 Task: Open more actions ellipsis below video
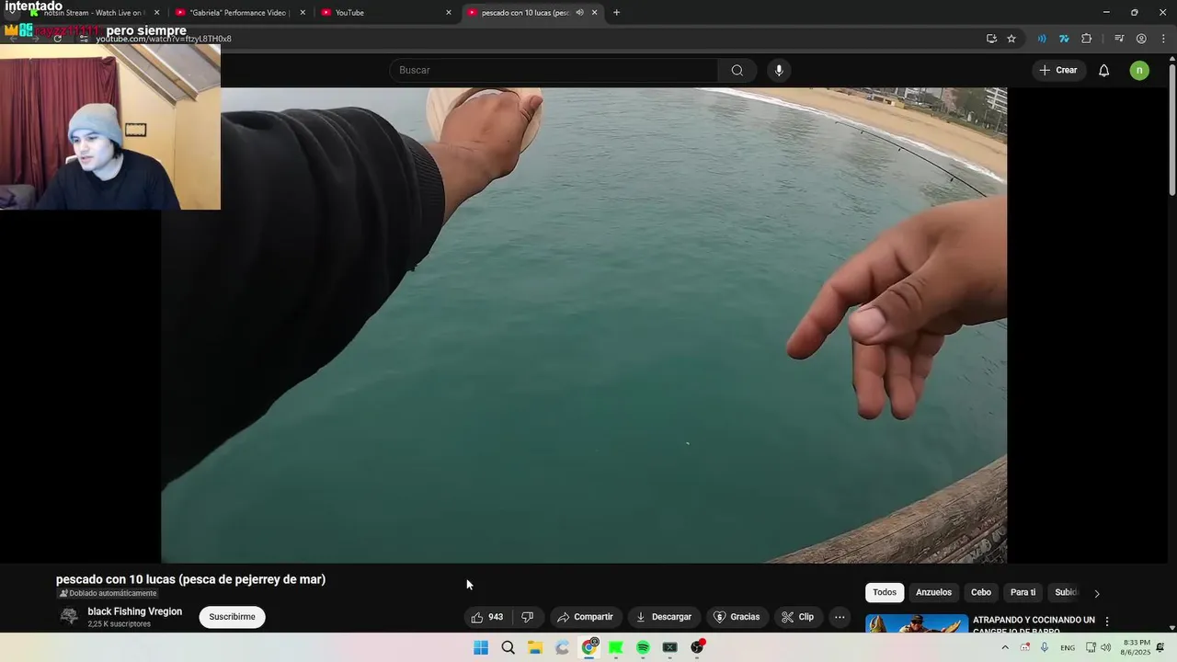click(840, 617)
